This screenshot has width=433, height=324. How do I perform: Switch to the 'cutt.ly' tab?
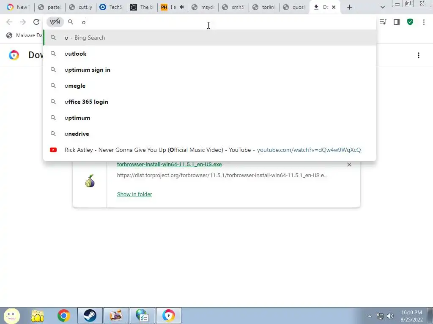[81, 7]
